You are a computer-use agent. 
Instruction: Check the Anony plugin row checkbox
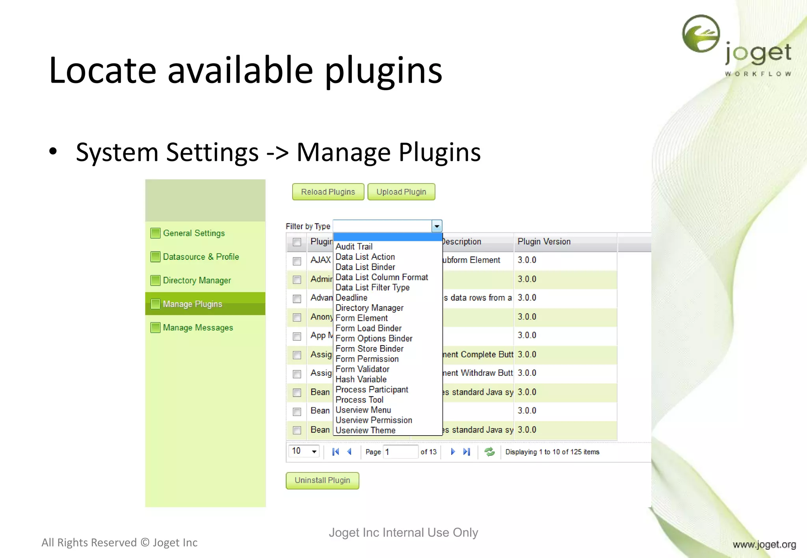click(x=297, y=317)
